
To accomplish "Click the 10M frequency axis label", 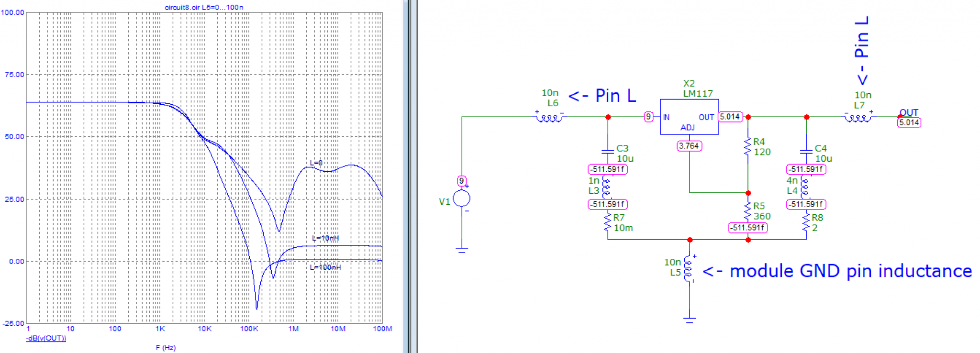I will (338, 329).
